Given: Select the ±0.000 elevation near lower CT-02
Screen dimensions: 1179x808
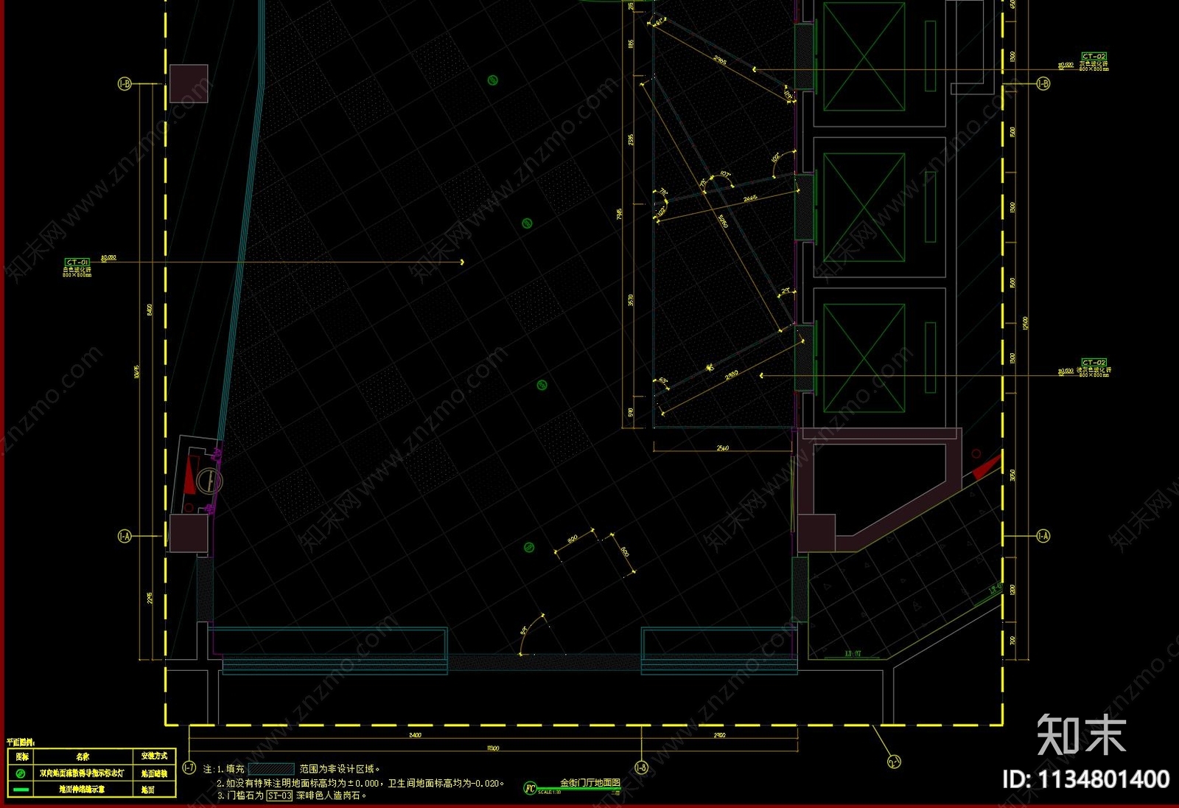Looking at the screenshot, I should pyautogui.click(x=1066, y=372).
